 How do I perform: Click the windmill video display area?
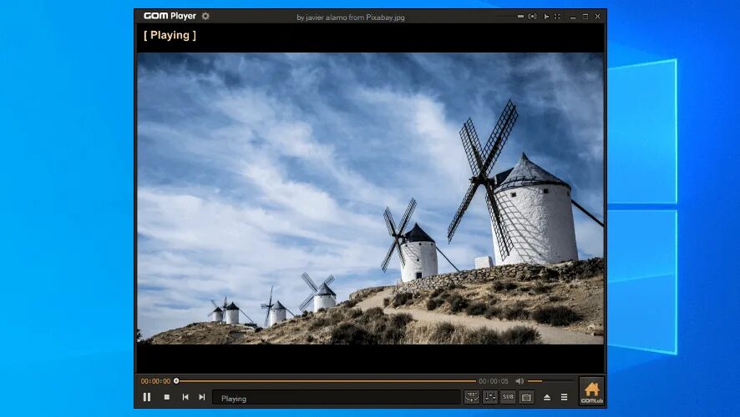[371, 198]
